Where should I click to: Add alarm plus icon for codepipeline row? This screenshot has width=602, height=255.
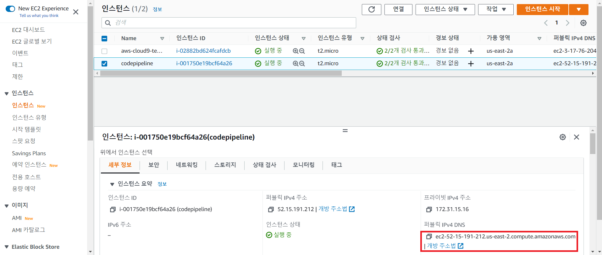471,64
